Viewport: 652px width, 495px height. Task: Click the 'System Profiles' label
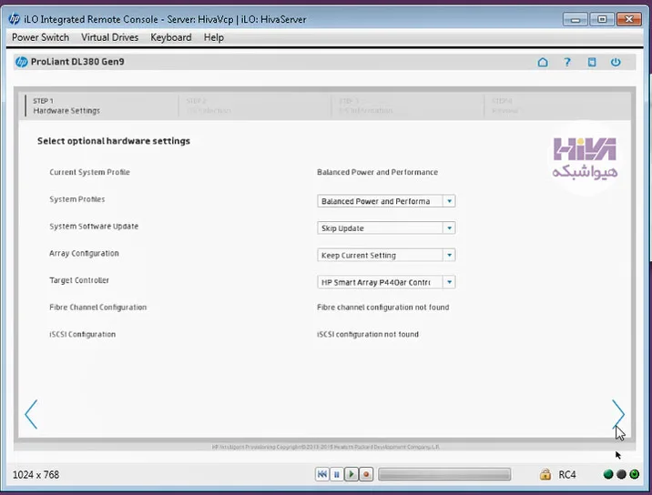(76, 199)
